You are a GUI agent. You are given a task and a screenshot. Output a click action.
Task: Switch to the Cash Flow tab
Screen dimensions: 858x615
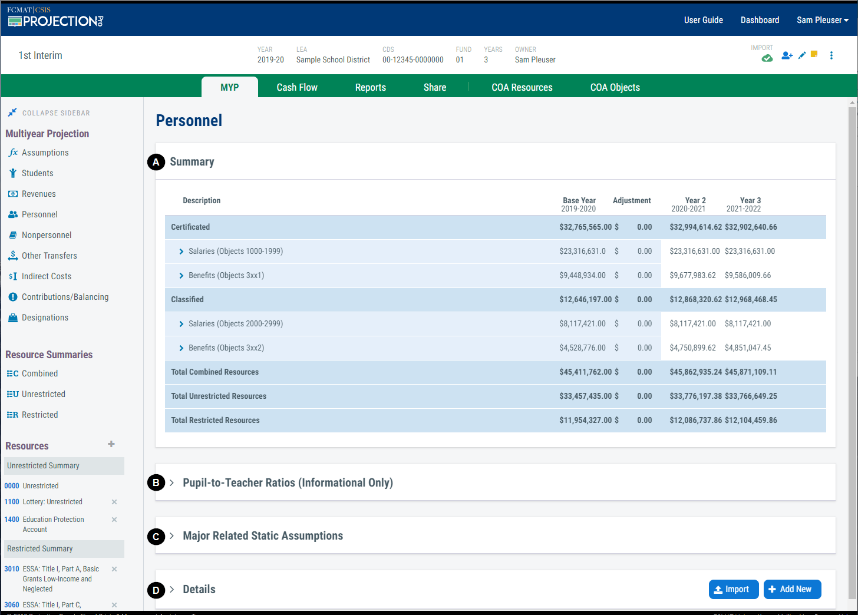click(x=297, y=87)
